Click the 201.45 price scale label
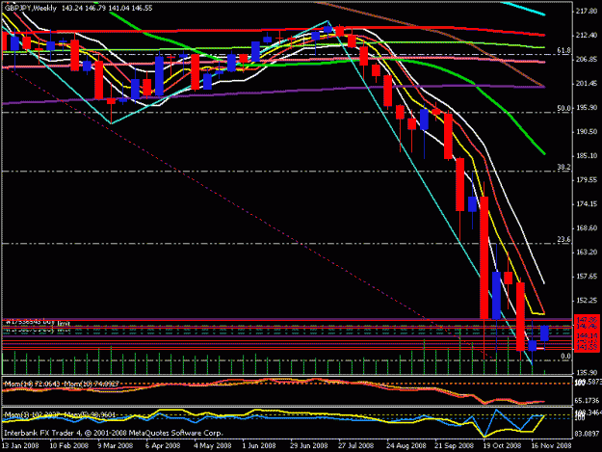The image size is (602, 452). [587, 83]
